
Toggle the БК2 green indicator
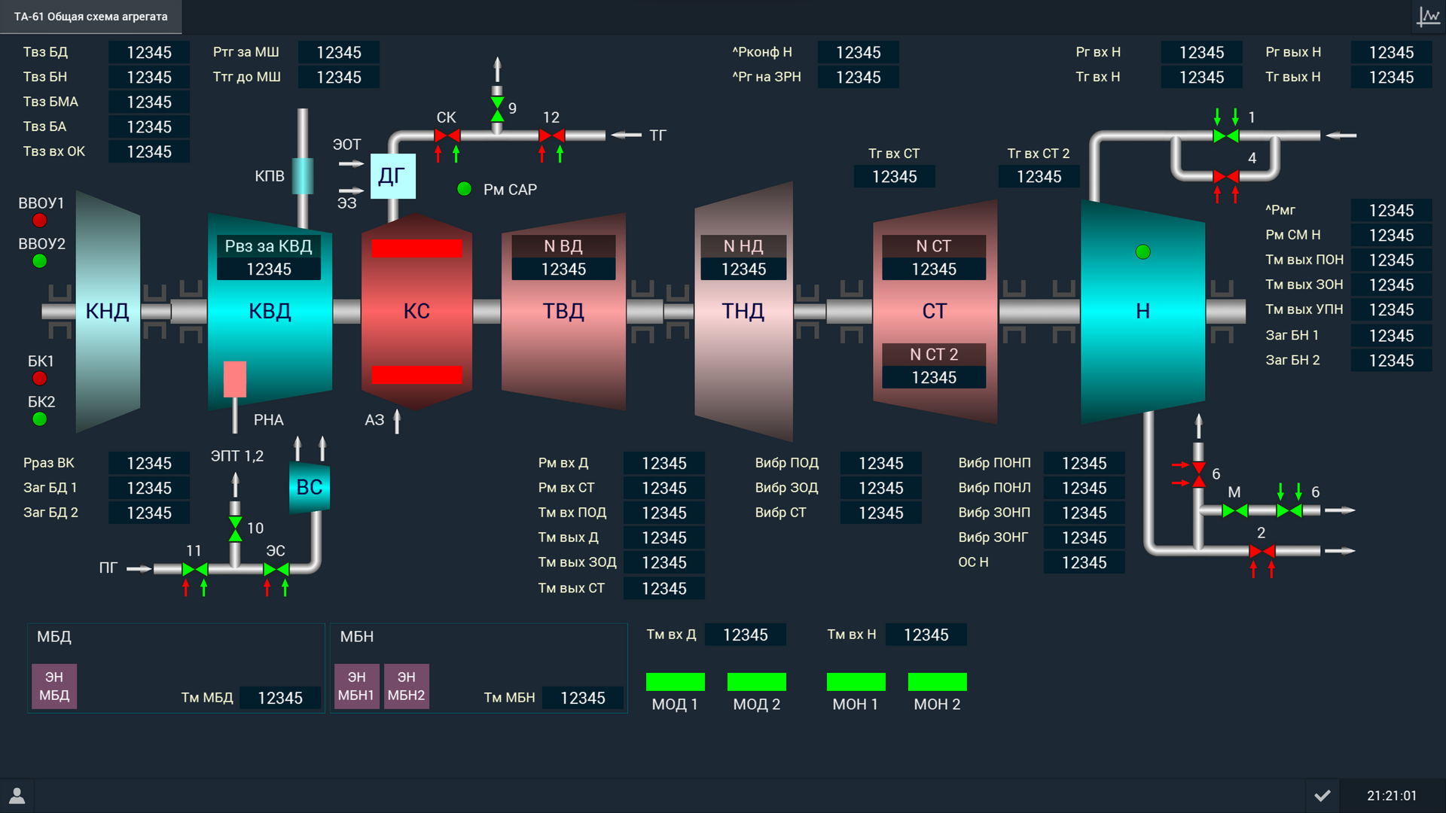(40, 419)
